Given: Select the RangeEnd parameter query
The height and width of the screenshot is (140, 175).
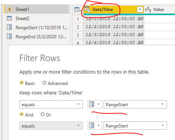Looking at the screenshot, I should click(37, 36).
